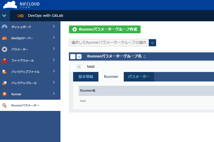Click the バックアップファイル icon
Viewport: 214px width, 142px height.
point(4,72)
